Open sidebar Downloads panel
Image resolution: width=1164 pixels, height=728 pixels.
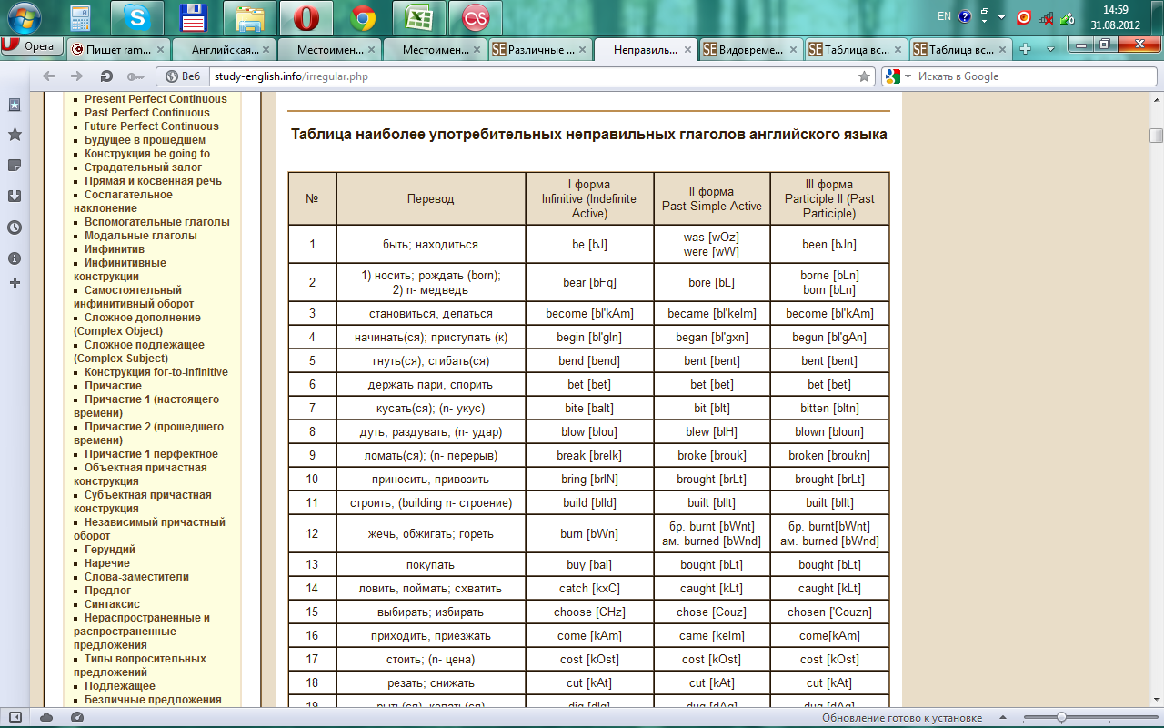(x=15, y=197)
